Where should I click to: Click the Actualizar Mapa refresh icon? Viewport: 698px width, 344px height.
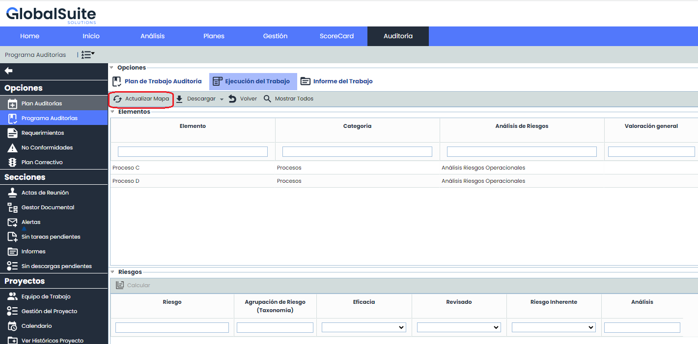117,99
